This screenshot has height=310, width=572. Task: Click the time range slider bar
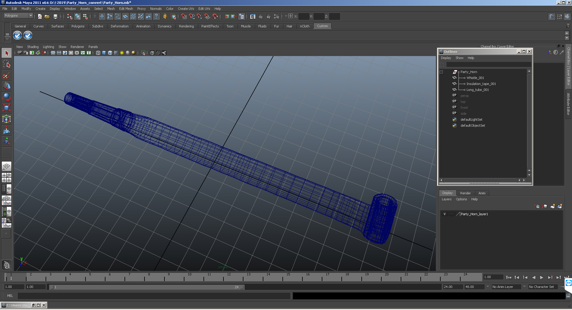(x=147, y=287)
